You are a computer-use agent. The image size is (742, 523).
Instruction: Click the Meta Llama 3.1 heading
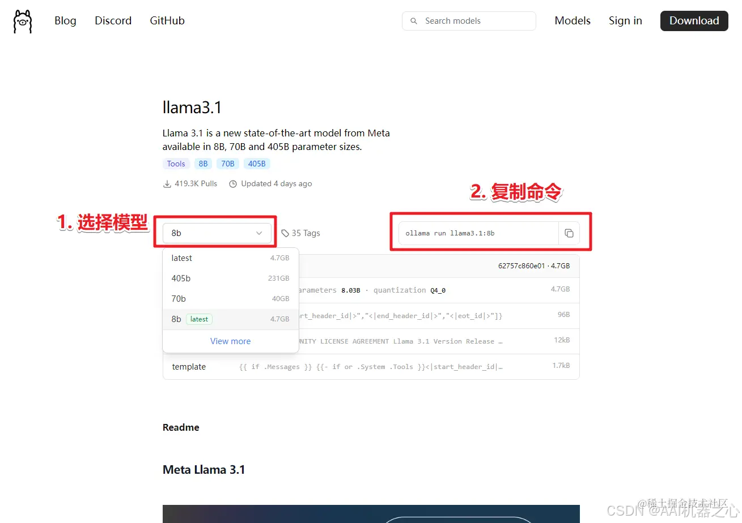(x=204, y=470)
